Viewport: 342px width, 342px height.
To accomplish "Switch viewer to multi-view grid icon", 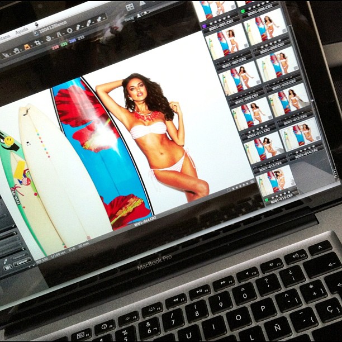I will [130, 7].
